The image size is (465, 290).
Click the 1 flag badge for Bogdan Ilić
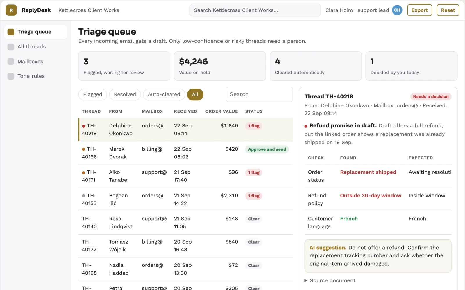[x=254, y=196]
